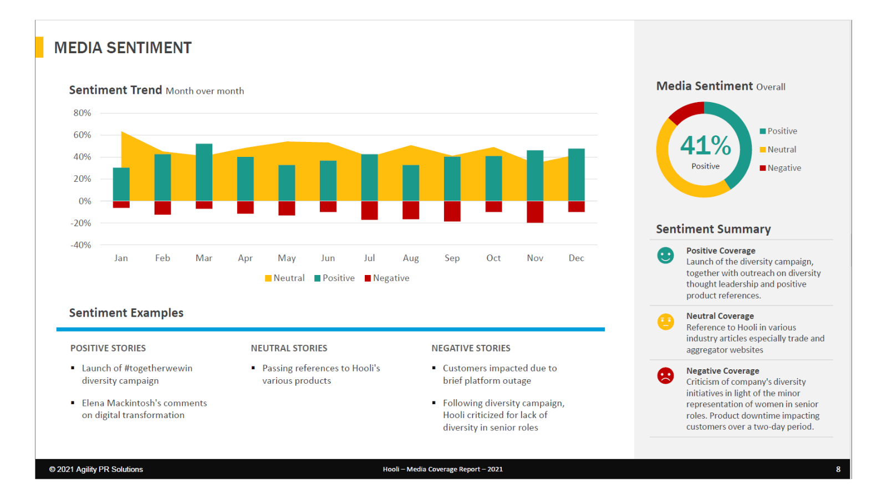Click the teal Positive bar for Jul
The width and height of the screenshot is (887, 499).
[x=369, y=177]
